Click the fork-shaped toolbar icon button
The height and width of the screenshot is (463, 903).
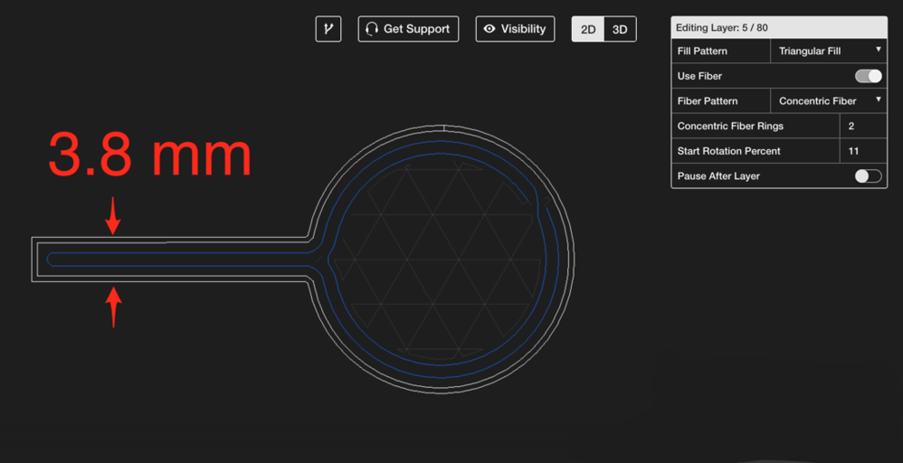pyautogui.click(x=328, y=29)
